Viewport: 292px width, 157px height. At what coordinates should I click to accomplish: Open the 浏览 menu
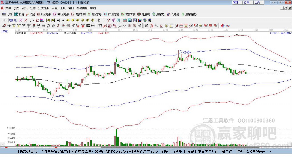(x=16, y=8)
